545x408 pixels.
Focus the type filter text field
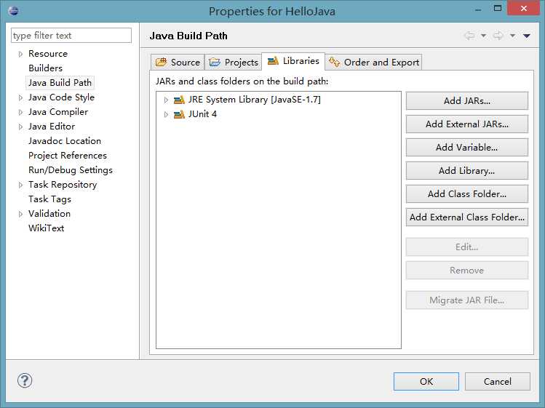pos(71,36)
